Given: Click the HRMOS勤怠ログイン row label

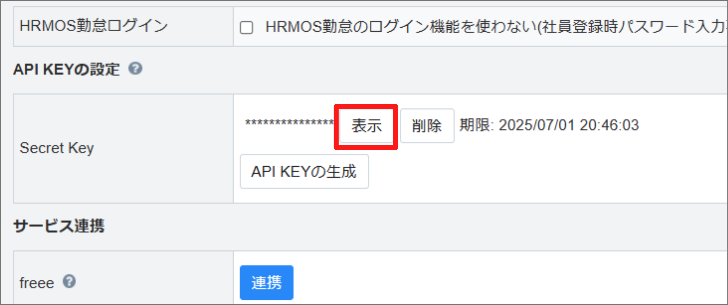Looking at the screenshot, I should click(93, 26).
